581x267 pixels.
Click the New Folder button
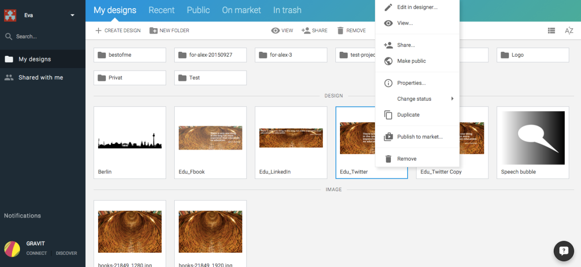click(169, 30)
